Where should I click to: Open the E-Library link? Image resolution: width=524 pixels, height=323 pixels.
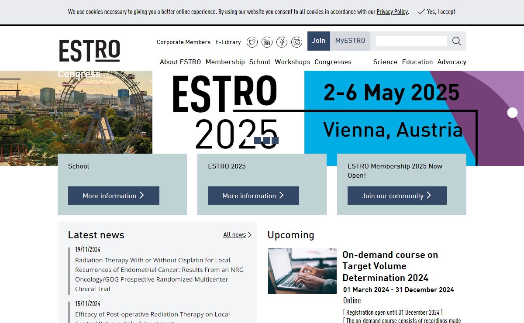pos(228,42)
